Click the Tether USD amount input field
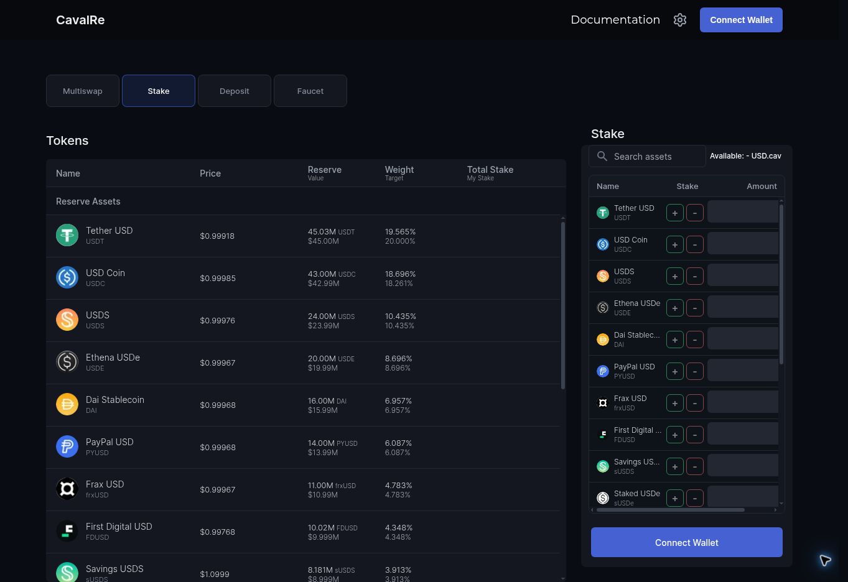Screen dimensions: 848x582 743,211
